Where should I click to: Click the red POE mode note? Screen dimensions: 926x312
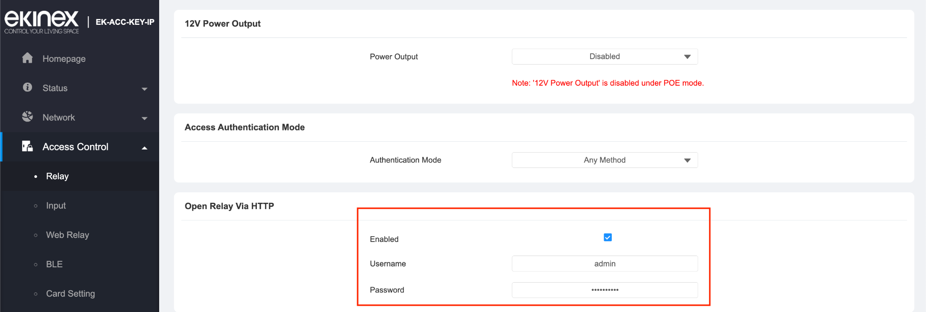pyautogui.click(x=608, y=83)
